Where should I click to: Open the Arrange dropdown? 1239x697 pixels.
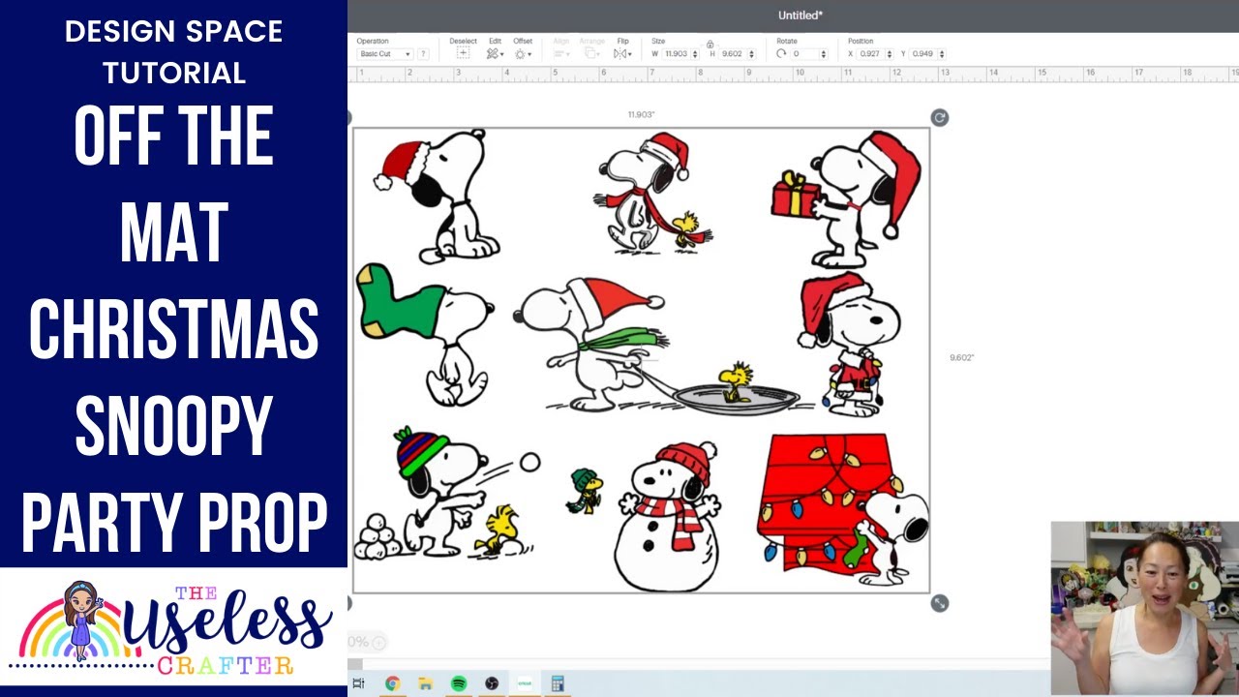pos(590,54)
